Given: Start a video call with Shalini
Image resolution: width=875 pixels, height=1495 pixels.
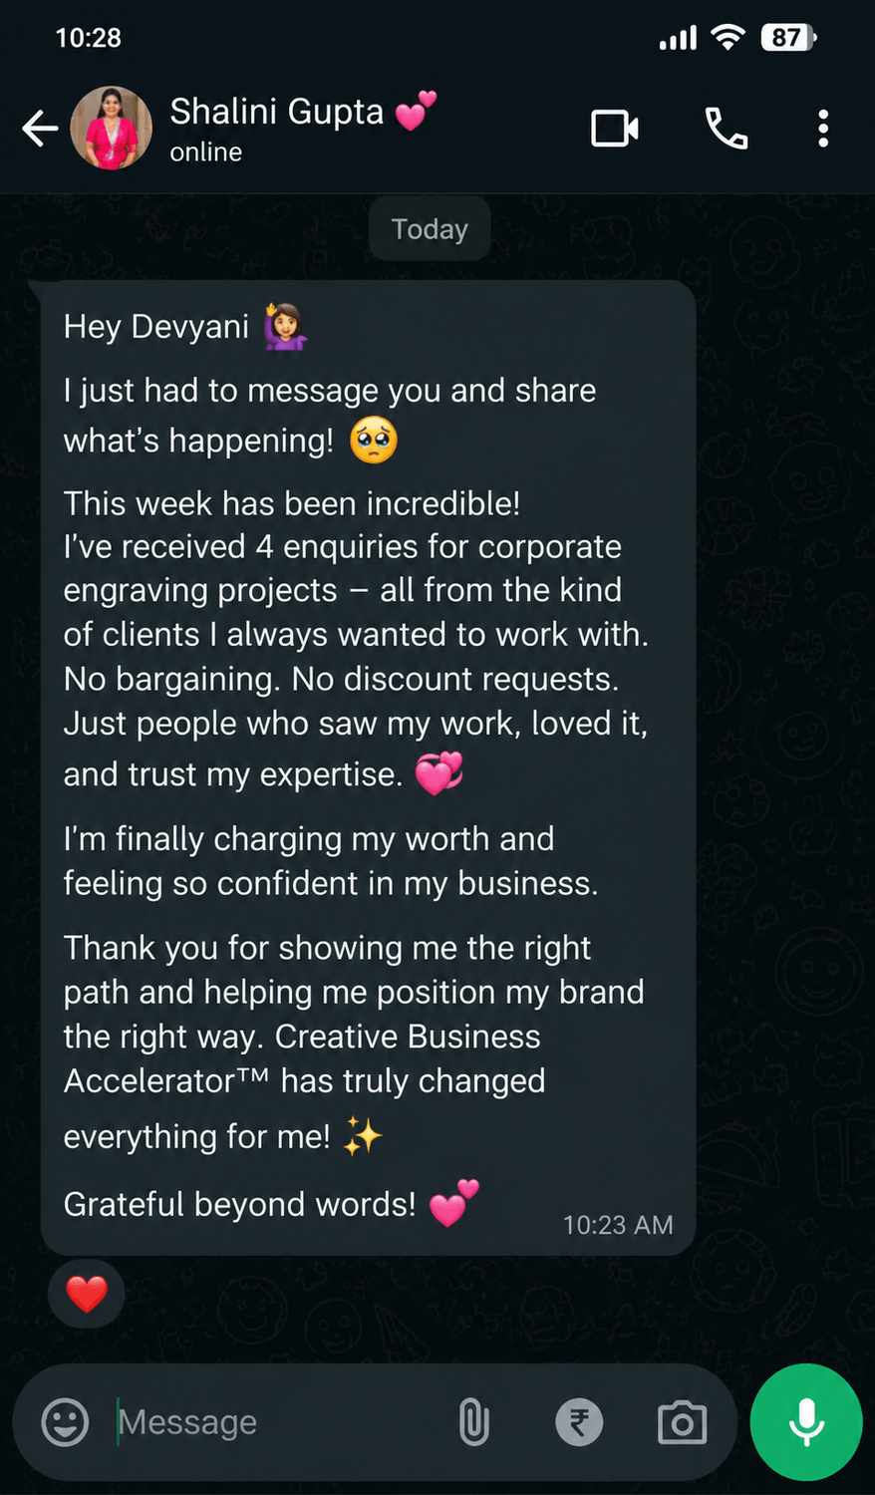Looking at the screenshot, I should tap(615, 129).
